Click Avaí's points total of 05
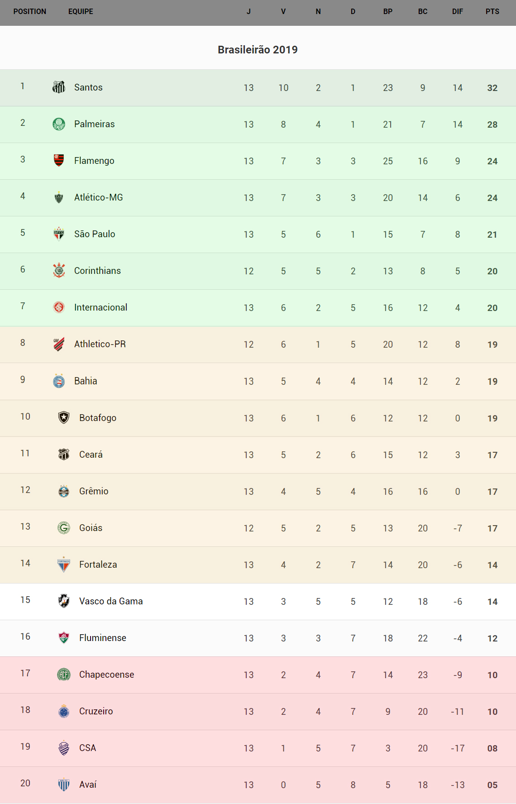Screen dimensions: 516x804 [x=492, y=785]
